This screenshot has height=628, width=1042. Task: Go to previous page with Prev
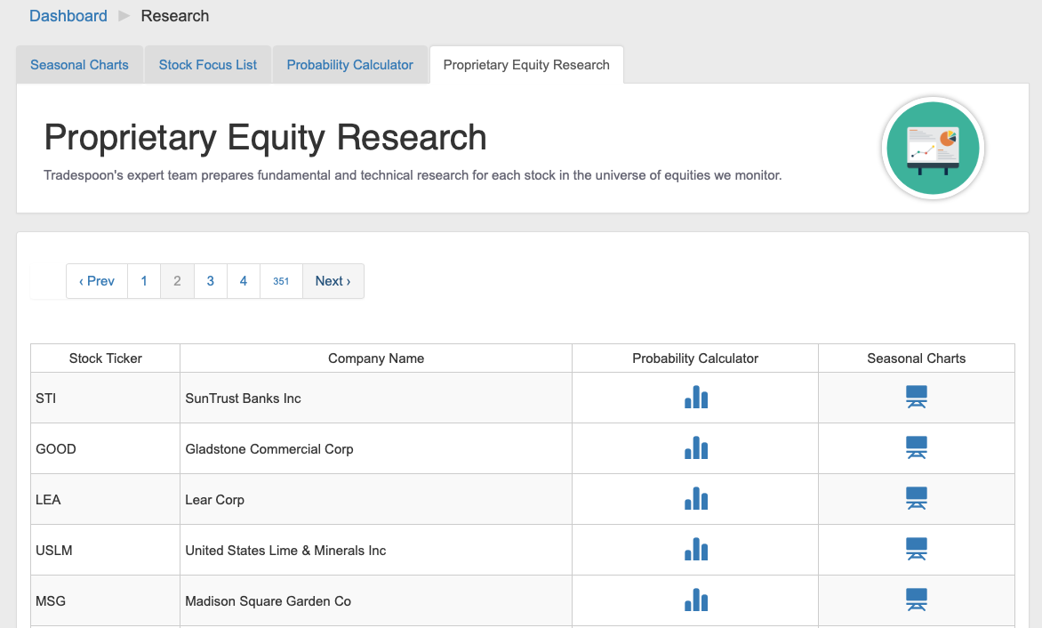tap(97, 281)
